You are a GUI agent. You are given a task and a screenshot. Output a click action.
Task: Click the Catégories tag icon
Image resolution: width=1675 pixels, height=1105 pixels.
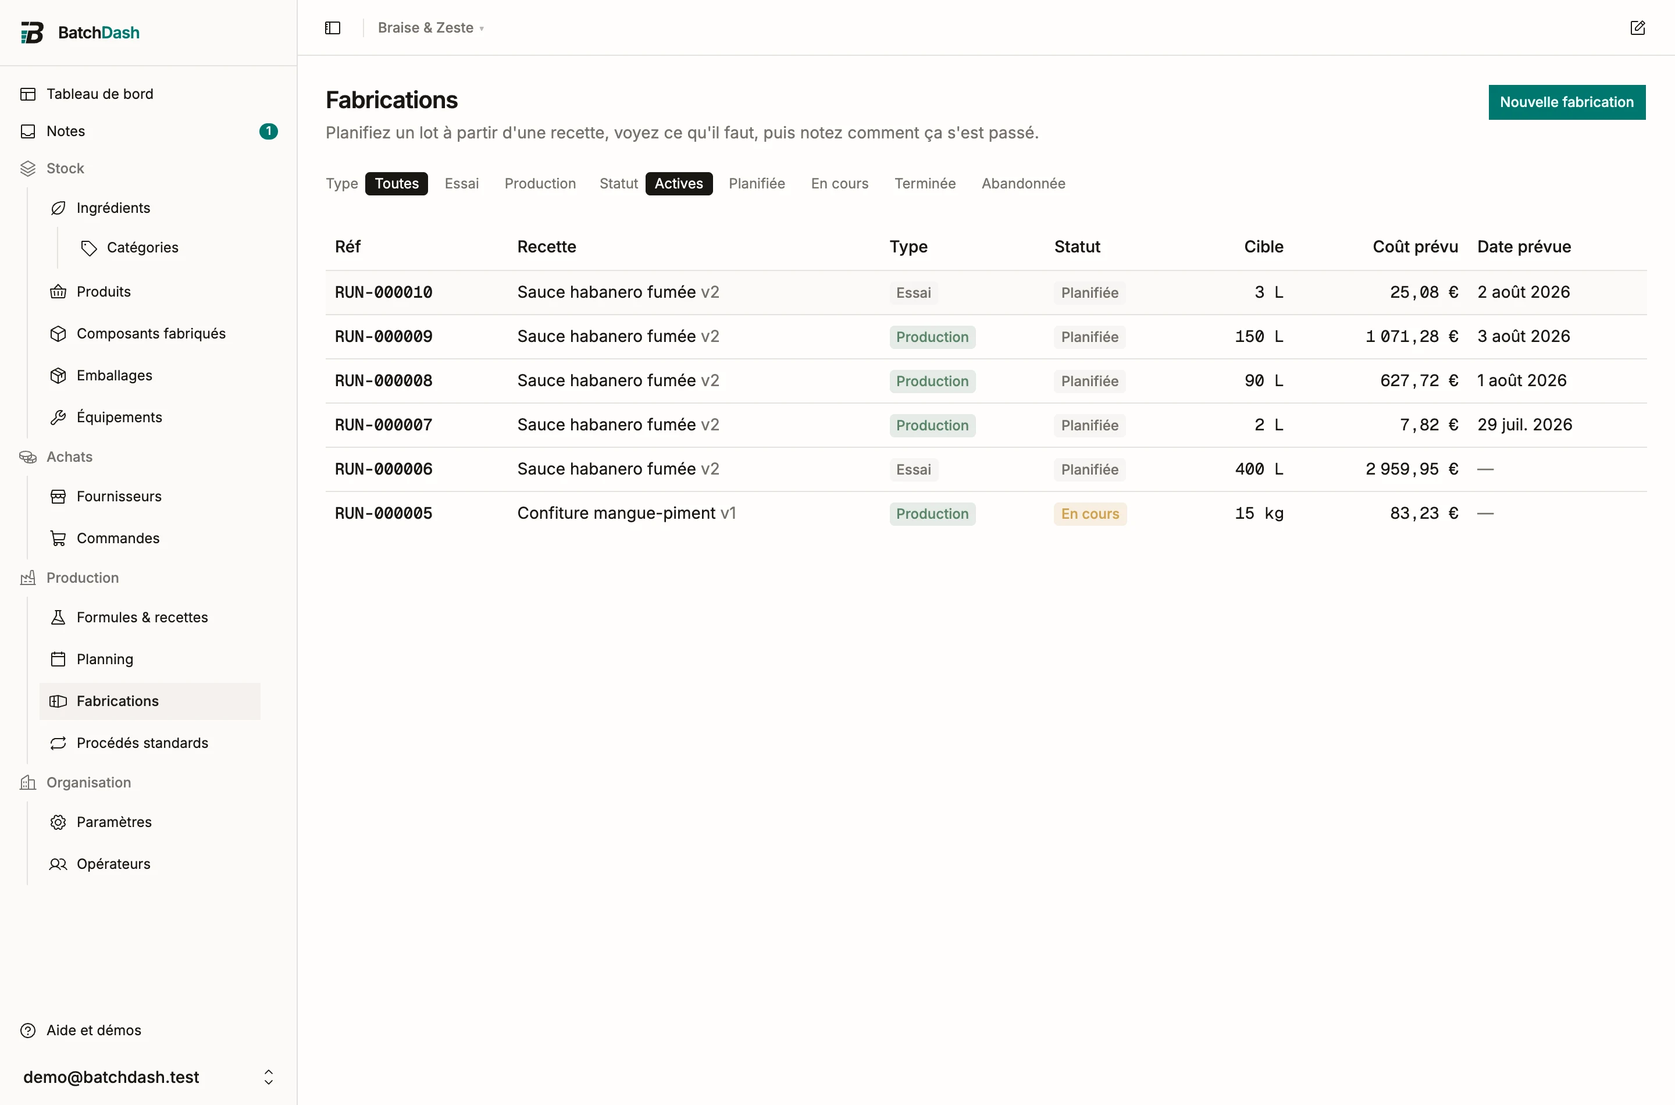click(x=89, y=247)
